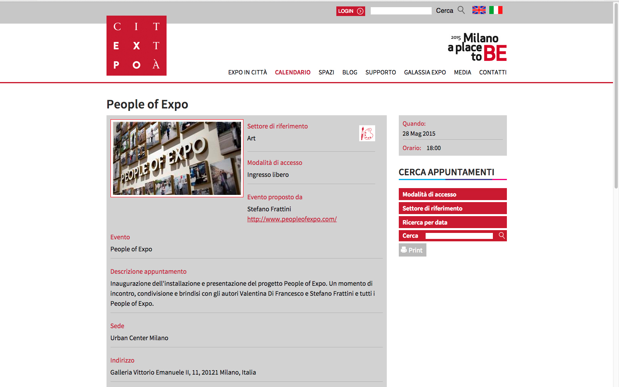619x387 pixels.
Task: Expand the Settore di riferimento filter
Action: coord(453,208)
